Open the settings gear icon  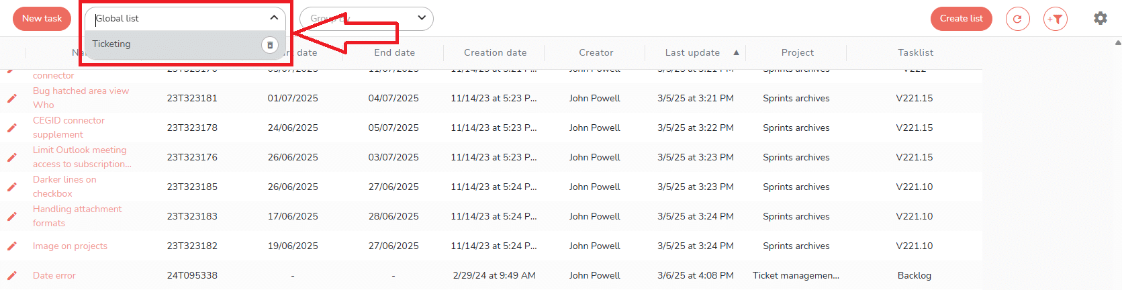click(1100, 18)
